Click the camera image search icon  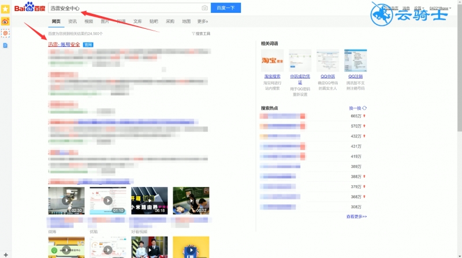pyautogui.click(x=204, y=8)
